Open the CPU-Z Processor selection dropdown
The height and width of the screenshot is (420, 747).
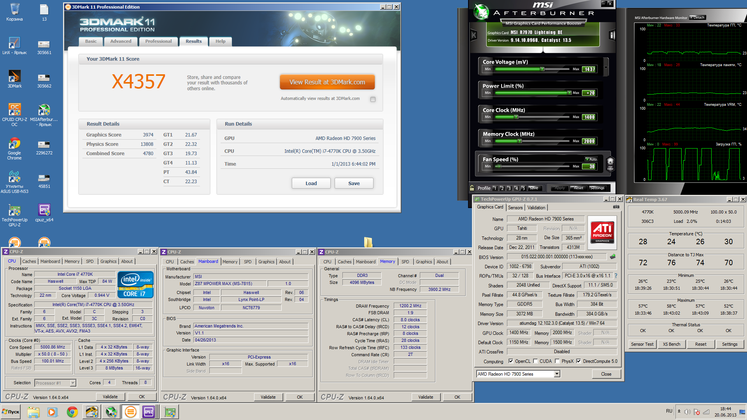73,383
